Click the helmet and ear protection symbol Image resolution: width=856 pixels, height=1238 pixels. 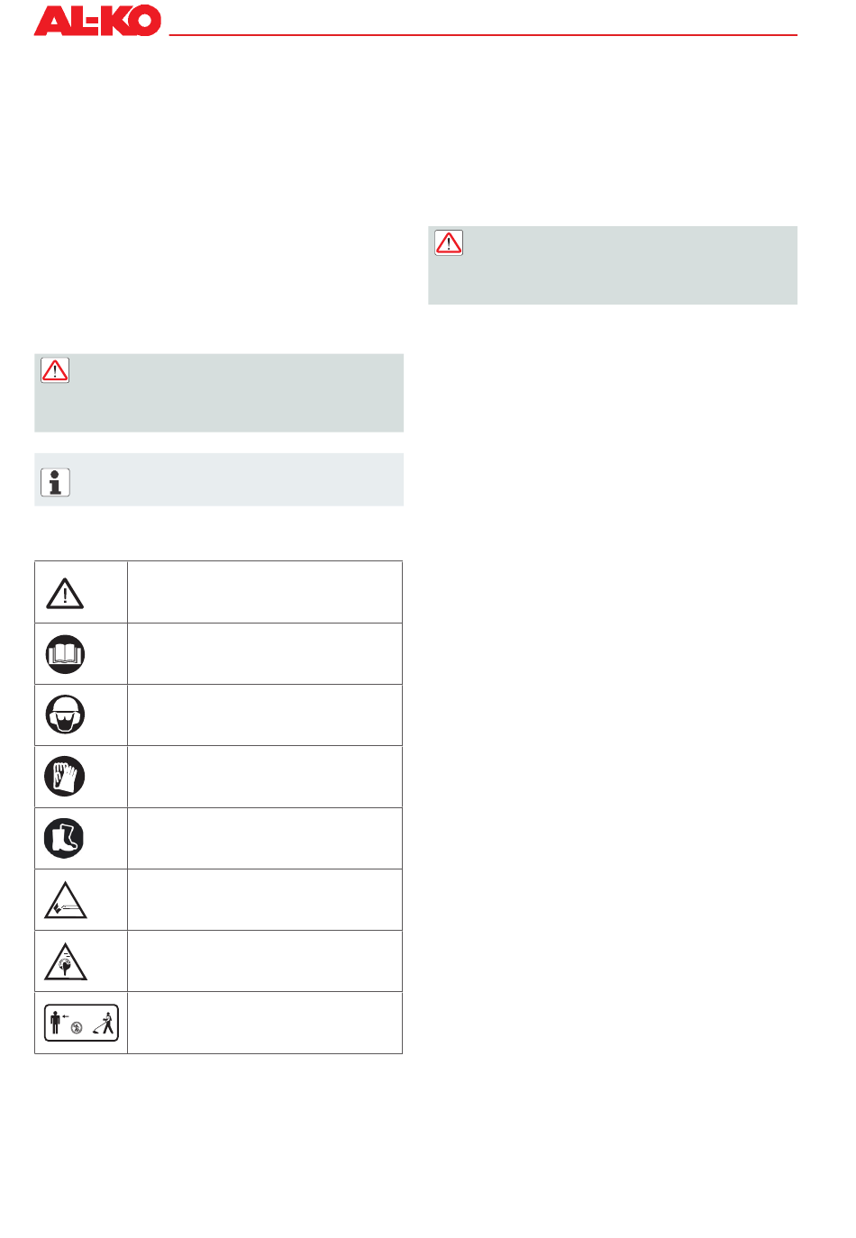coord(65,715)
